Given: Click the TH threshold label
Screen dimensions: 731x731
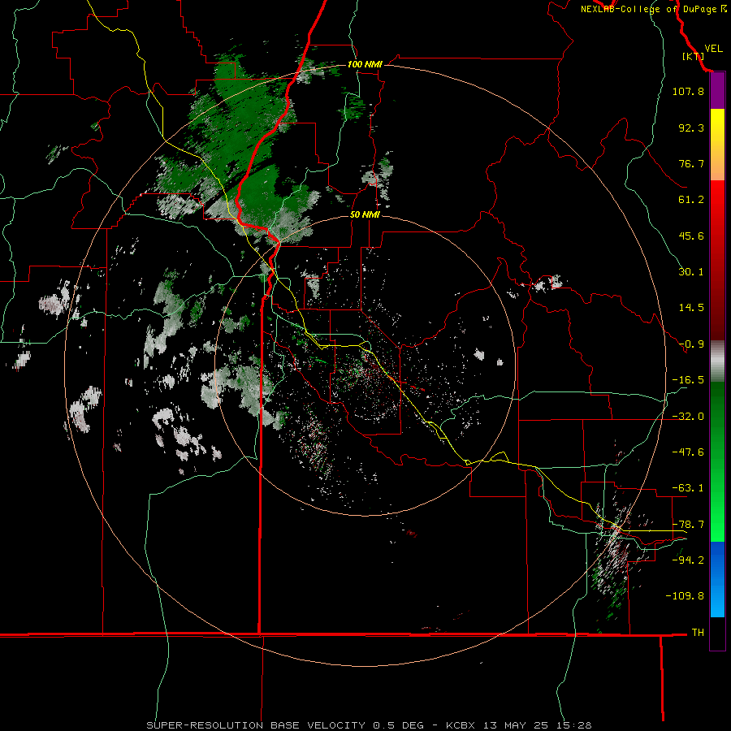Looking at the screenshot, I should [698, 633].
